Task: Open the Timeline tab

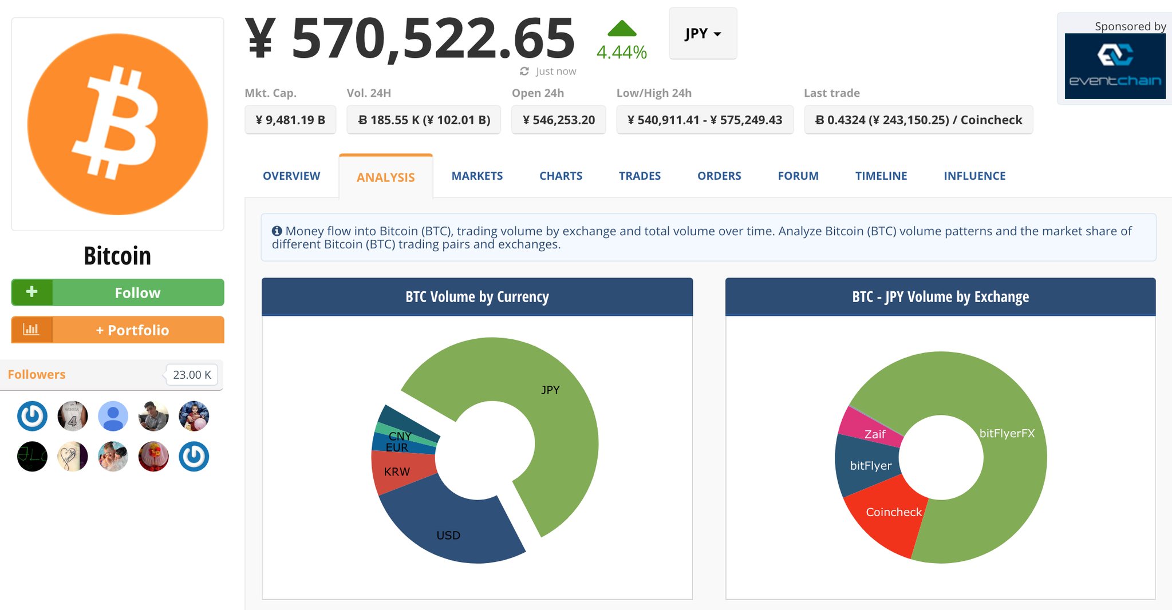Action: coord(881,176)
